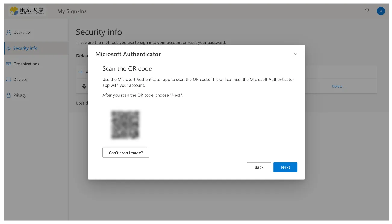The height and width of the screenshot is (224, 392).
Task: Click the Privacy padlock icon
Action: pos(8,95)
